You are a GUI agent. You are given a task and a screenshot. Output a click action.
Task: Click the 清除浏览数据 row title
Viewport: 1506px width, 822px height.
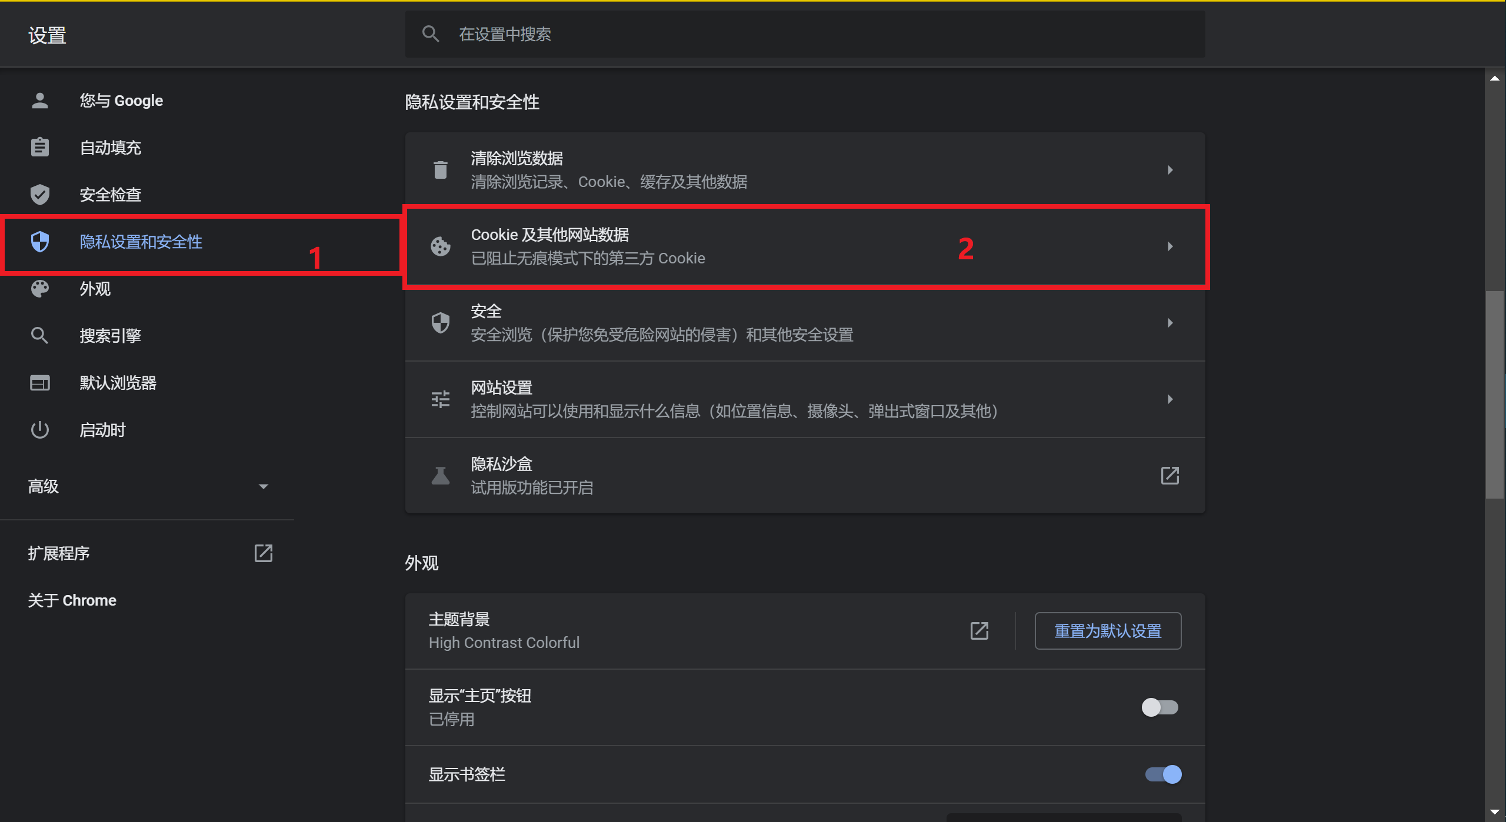(x=517, y=158)
